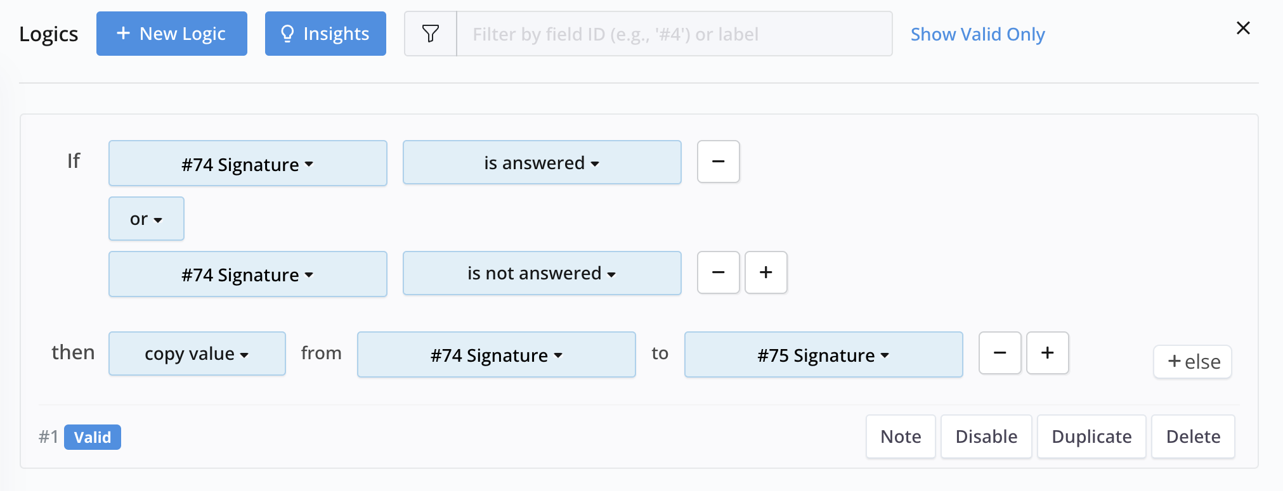This screenshot has width=1283, height=491.
Task: Open the 'copy value' action dropdown
Action: pyautogui.click(x=197, y=354)
